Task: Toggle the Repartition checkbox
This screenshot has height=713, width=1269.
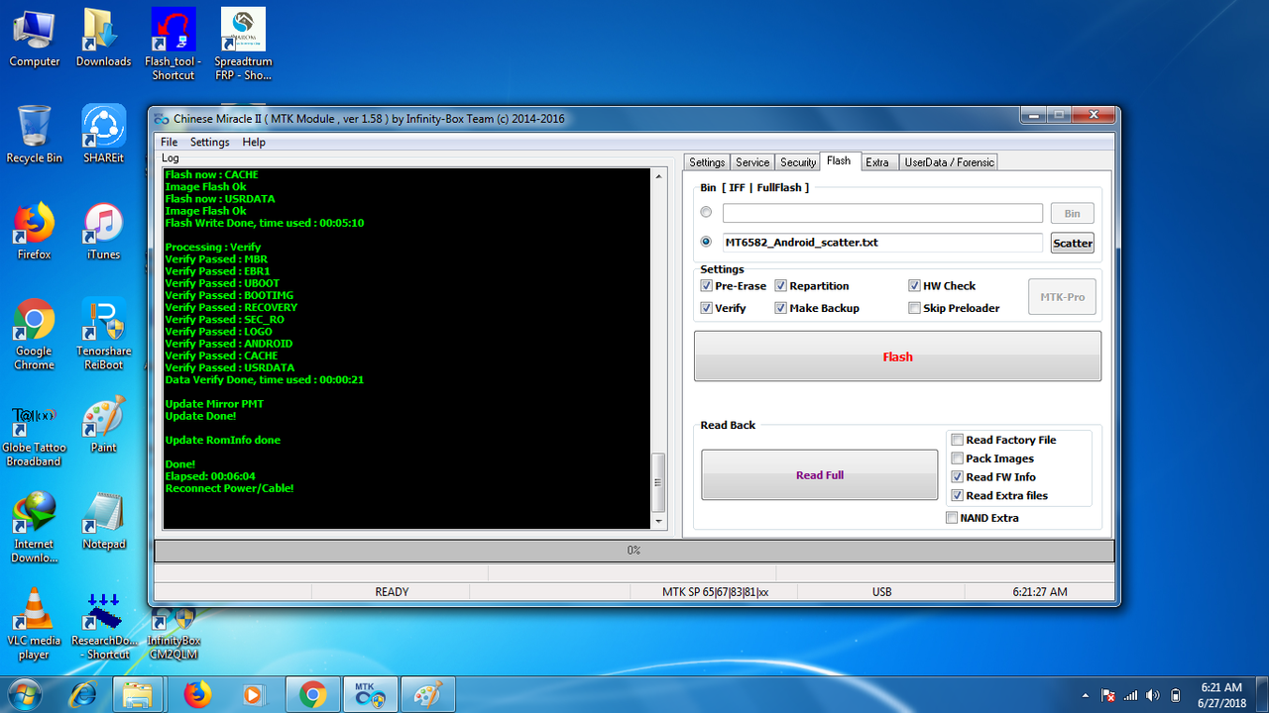Action: 781,286
